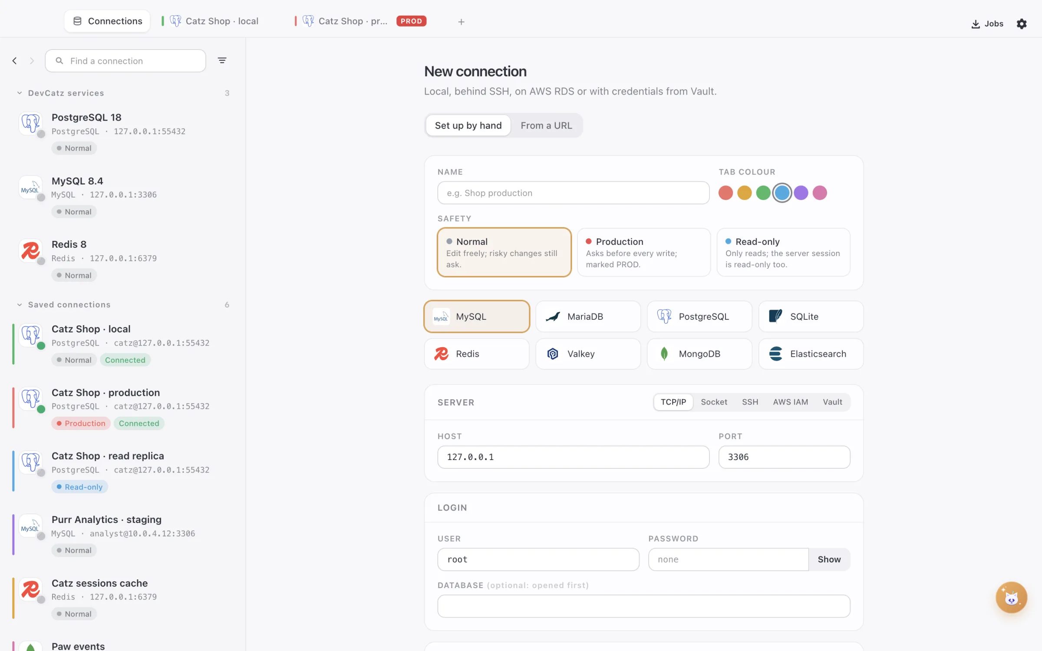Select the Redis 8 service icon
The height and width of the screenshot is (651, 1042).
(x=31, y=250)
